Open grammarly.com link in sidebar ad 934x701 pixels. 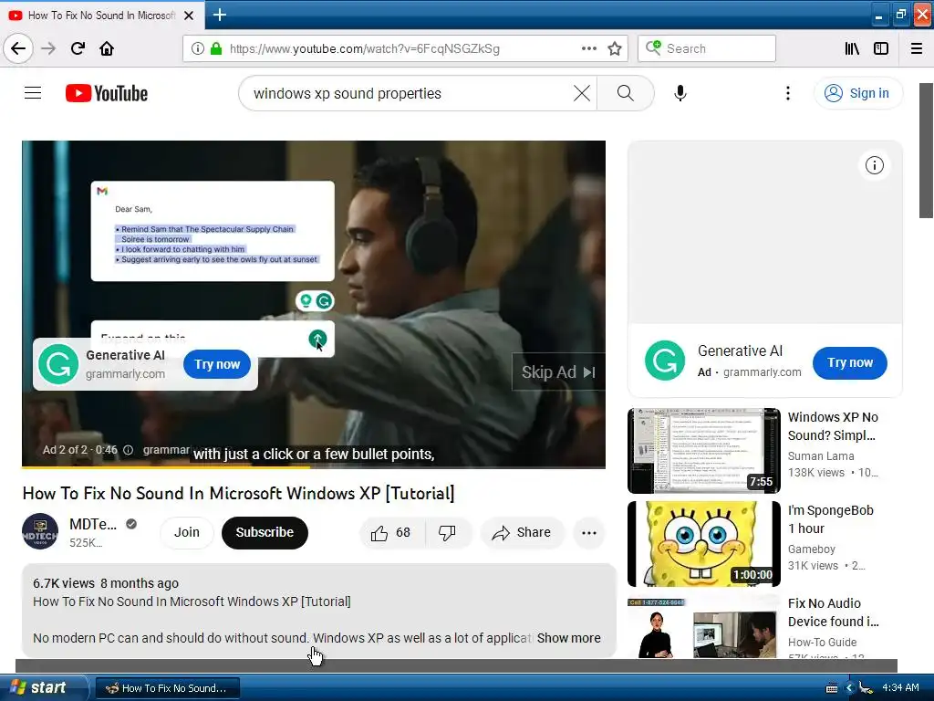[762, 372]
